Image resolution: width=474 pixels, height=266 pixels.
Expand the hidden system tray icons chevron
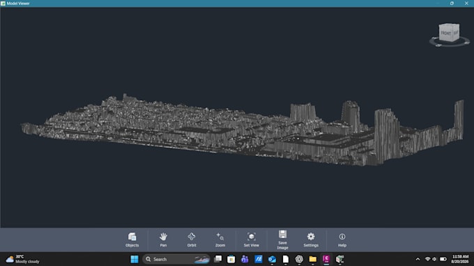tap(418, 259)
